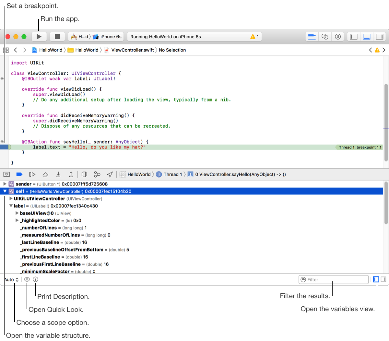Click the Step Out debug icon

click(x=71, y=174)
